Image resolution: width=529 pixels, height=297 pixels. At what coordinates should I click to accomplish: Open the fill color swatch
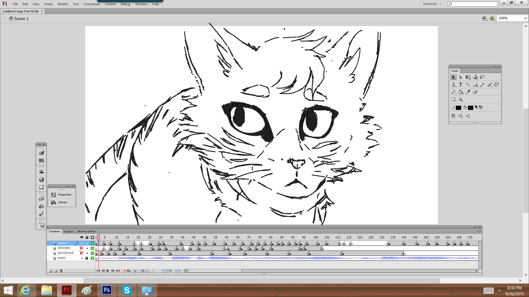point(471,108)
